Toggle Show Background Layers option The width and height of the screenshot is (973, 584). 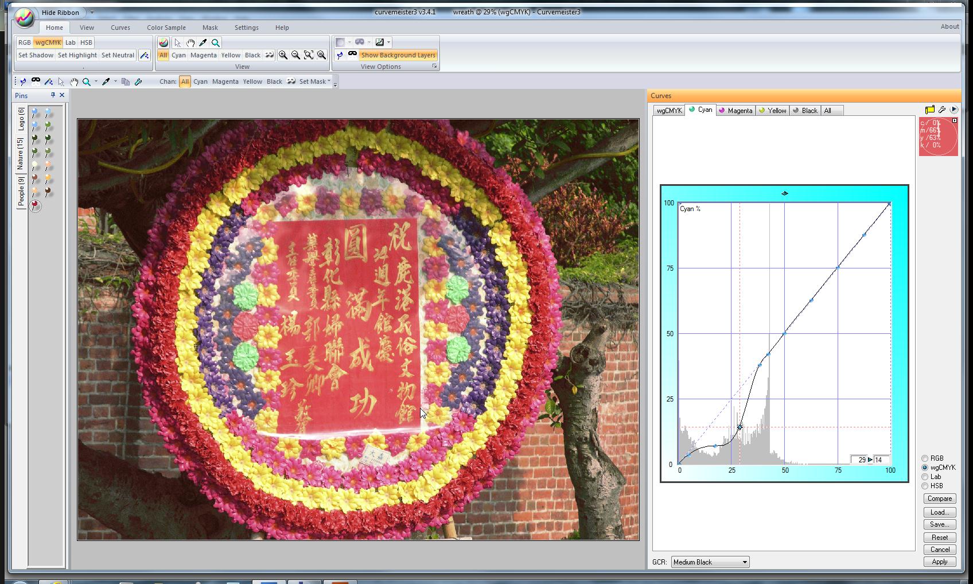398,55
